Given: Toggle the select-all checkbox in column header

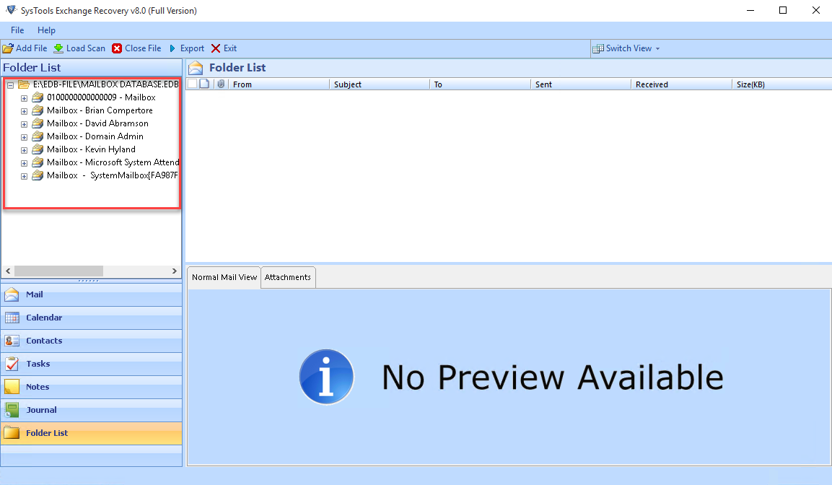Looking at the screenshot, I should pos(192,84).
